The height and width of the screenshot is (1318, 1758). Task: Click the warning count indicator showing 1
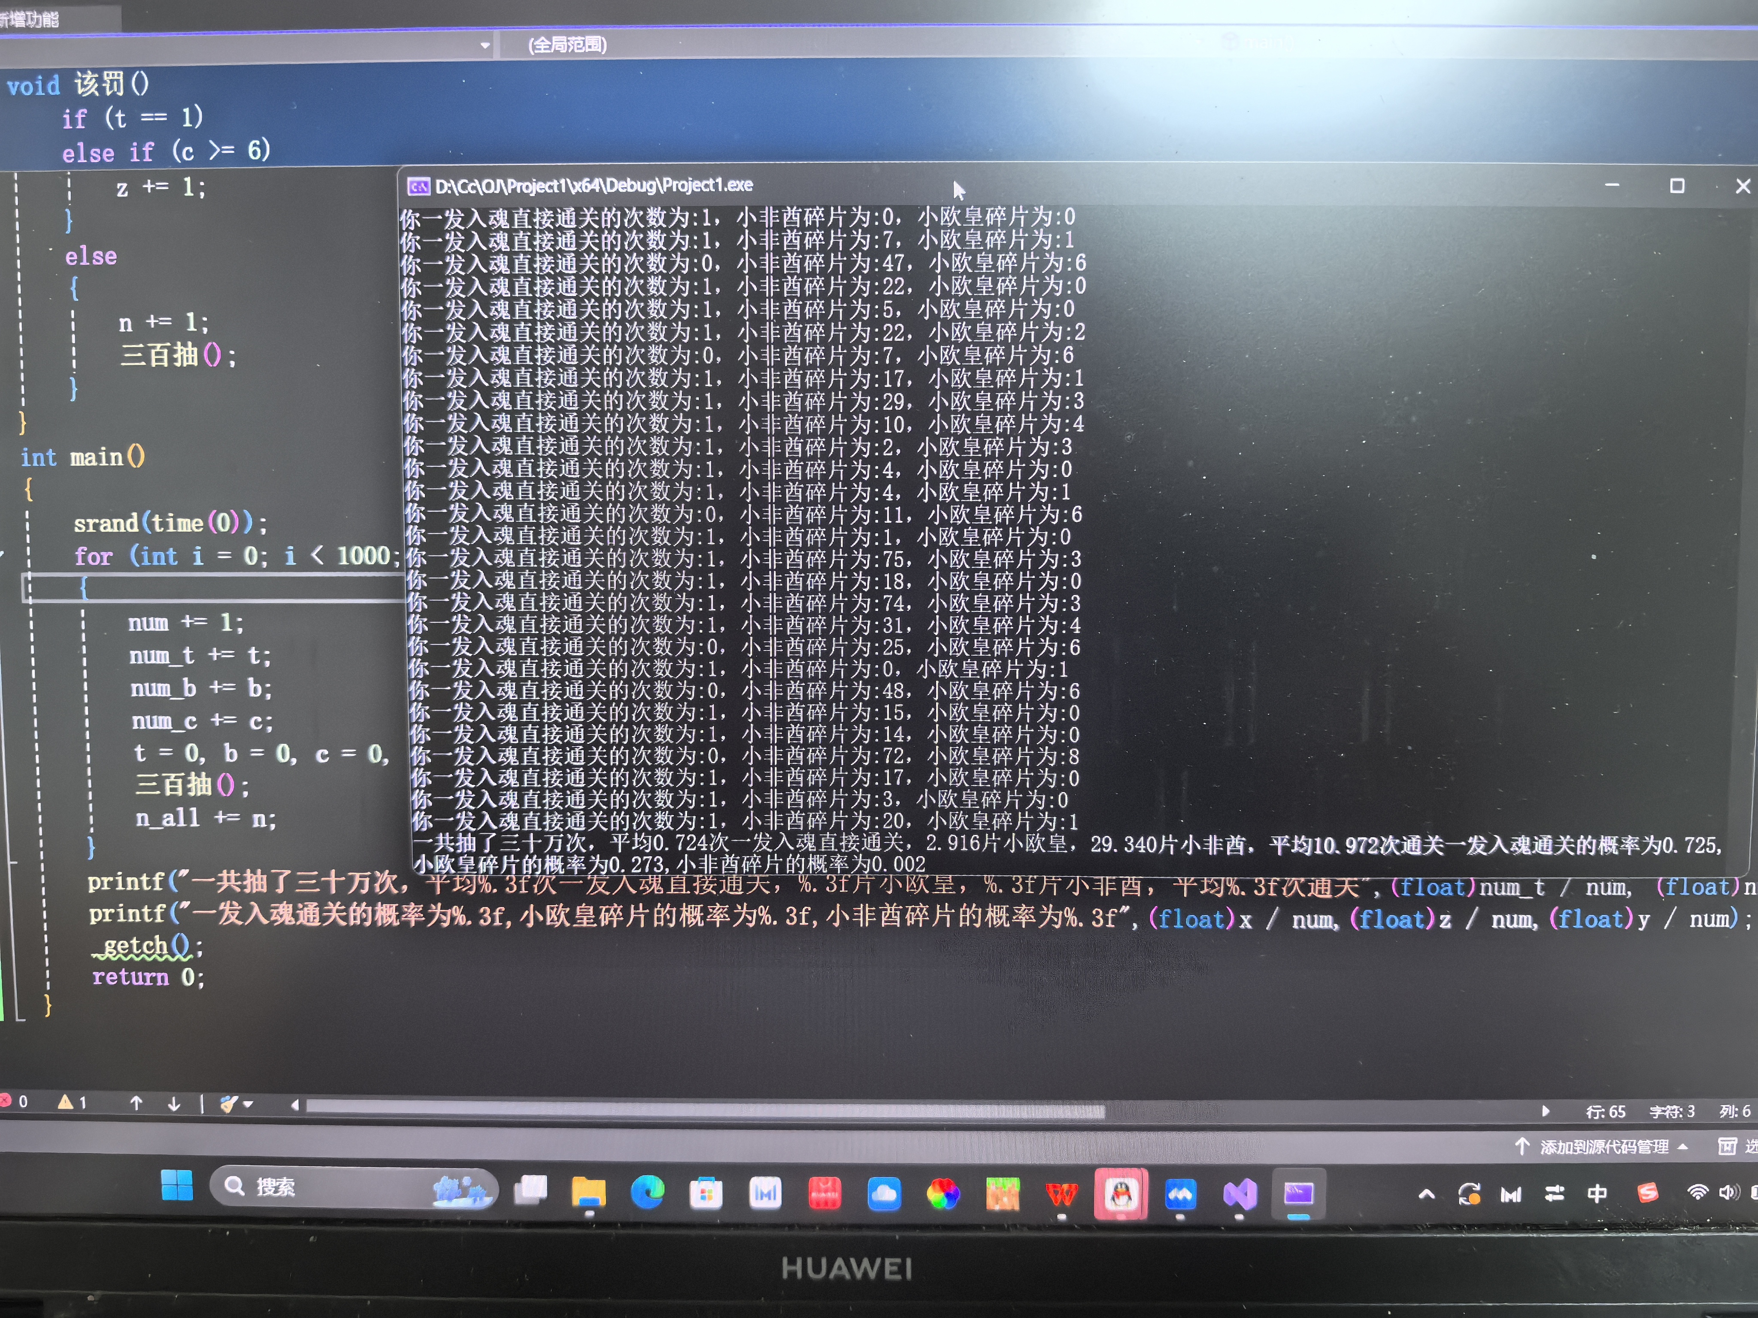72,1102
